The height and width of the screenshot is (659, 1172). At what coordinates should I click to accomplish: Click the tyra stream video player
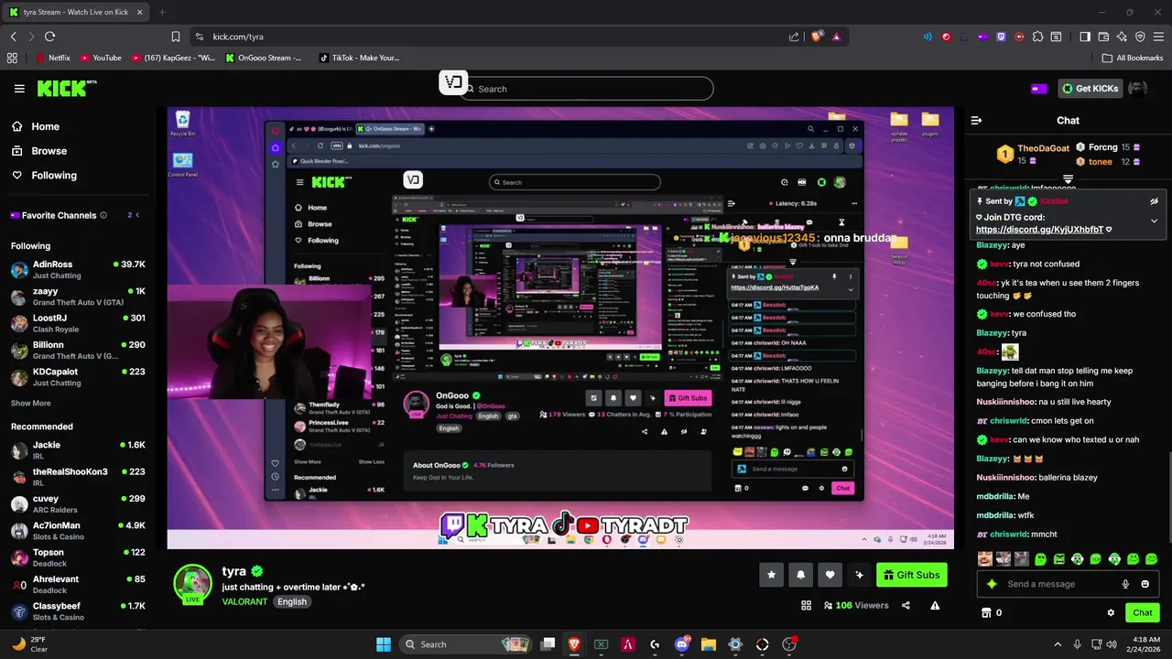[560, 328]
